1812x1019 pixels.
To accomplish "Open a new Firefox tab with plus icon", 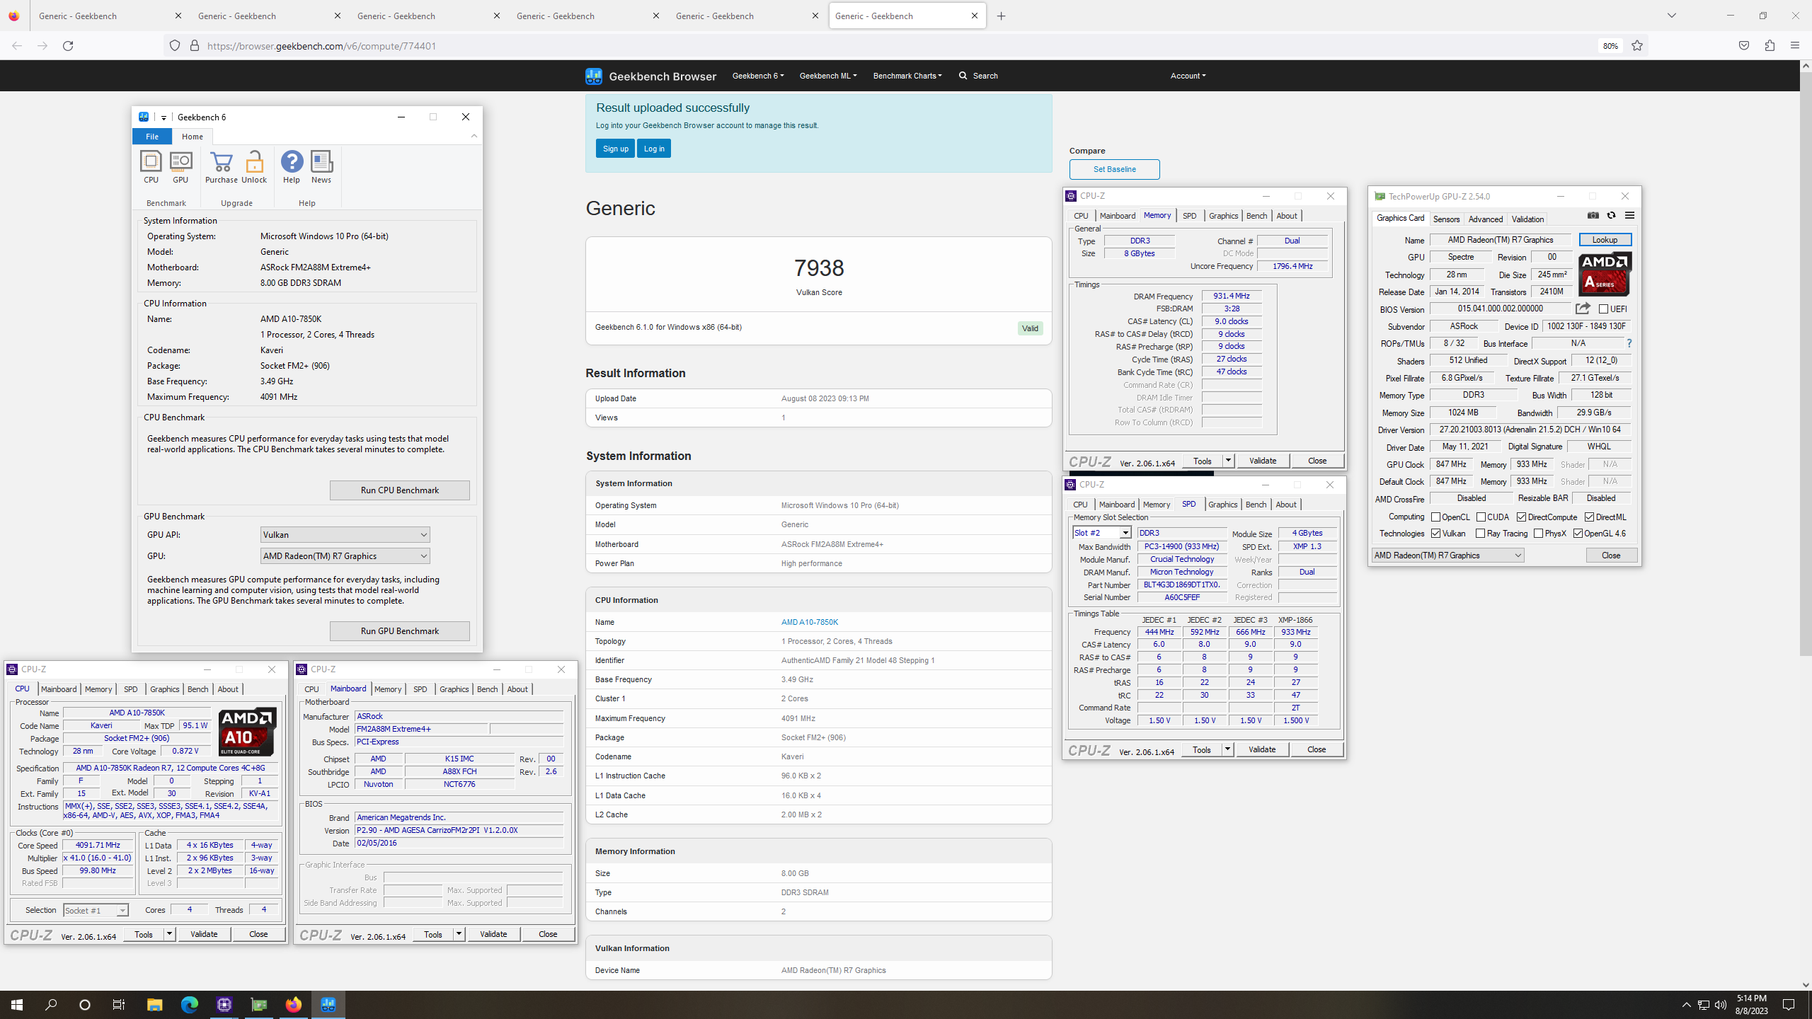I will (x=1001, y=16).
